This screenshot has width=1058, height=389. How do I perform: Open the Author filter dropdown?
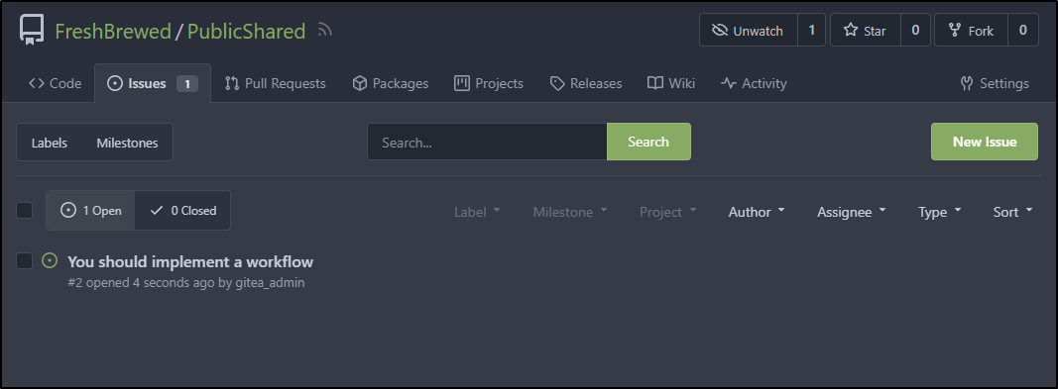[x=758, y=212]
